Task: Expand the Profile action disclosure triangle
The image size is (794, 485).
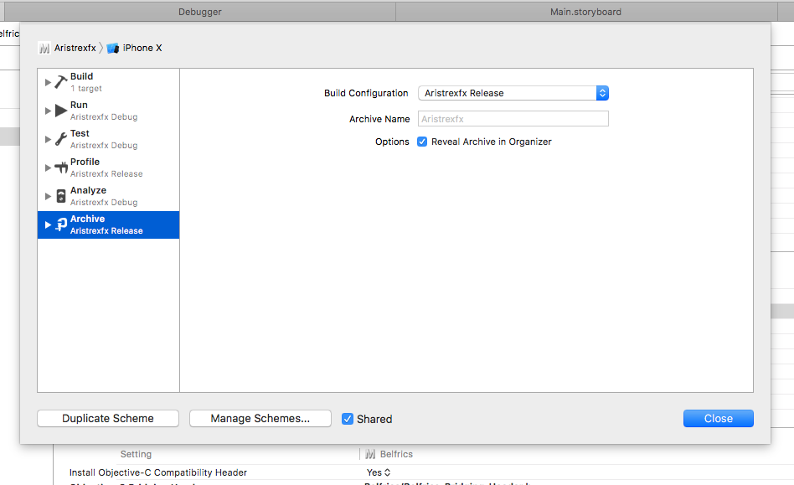Action: tap(48, 168)
